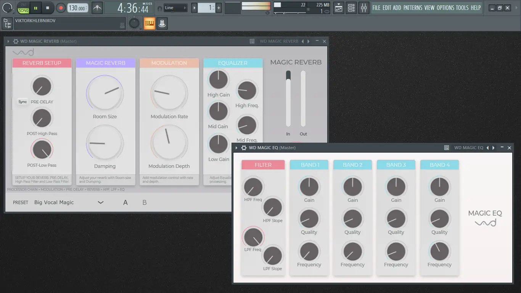521x293 pixels.
Task: Select previous preset in WD Magic EQ titlebar
Action: [x=487, y=148]
